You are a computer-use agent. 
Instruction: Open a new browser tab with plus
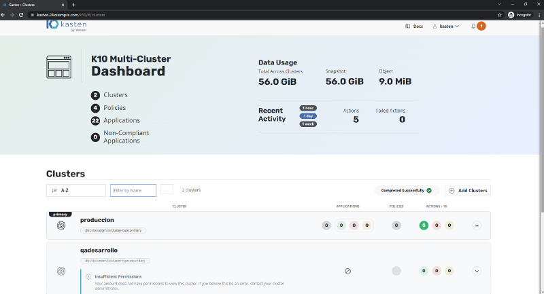(73, 5)
